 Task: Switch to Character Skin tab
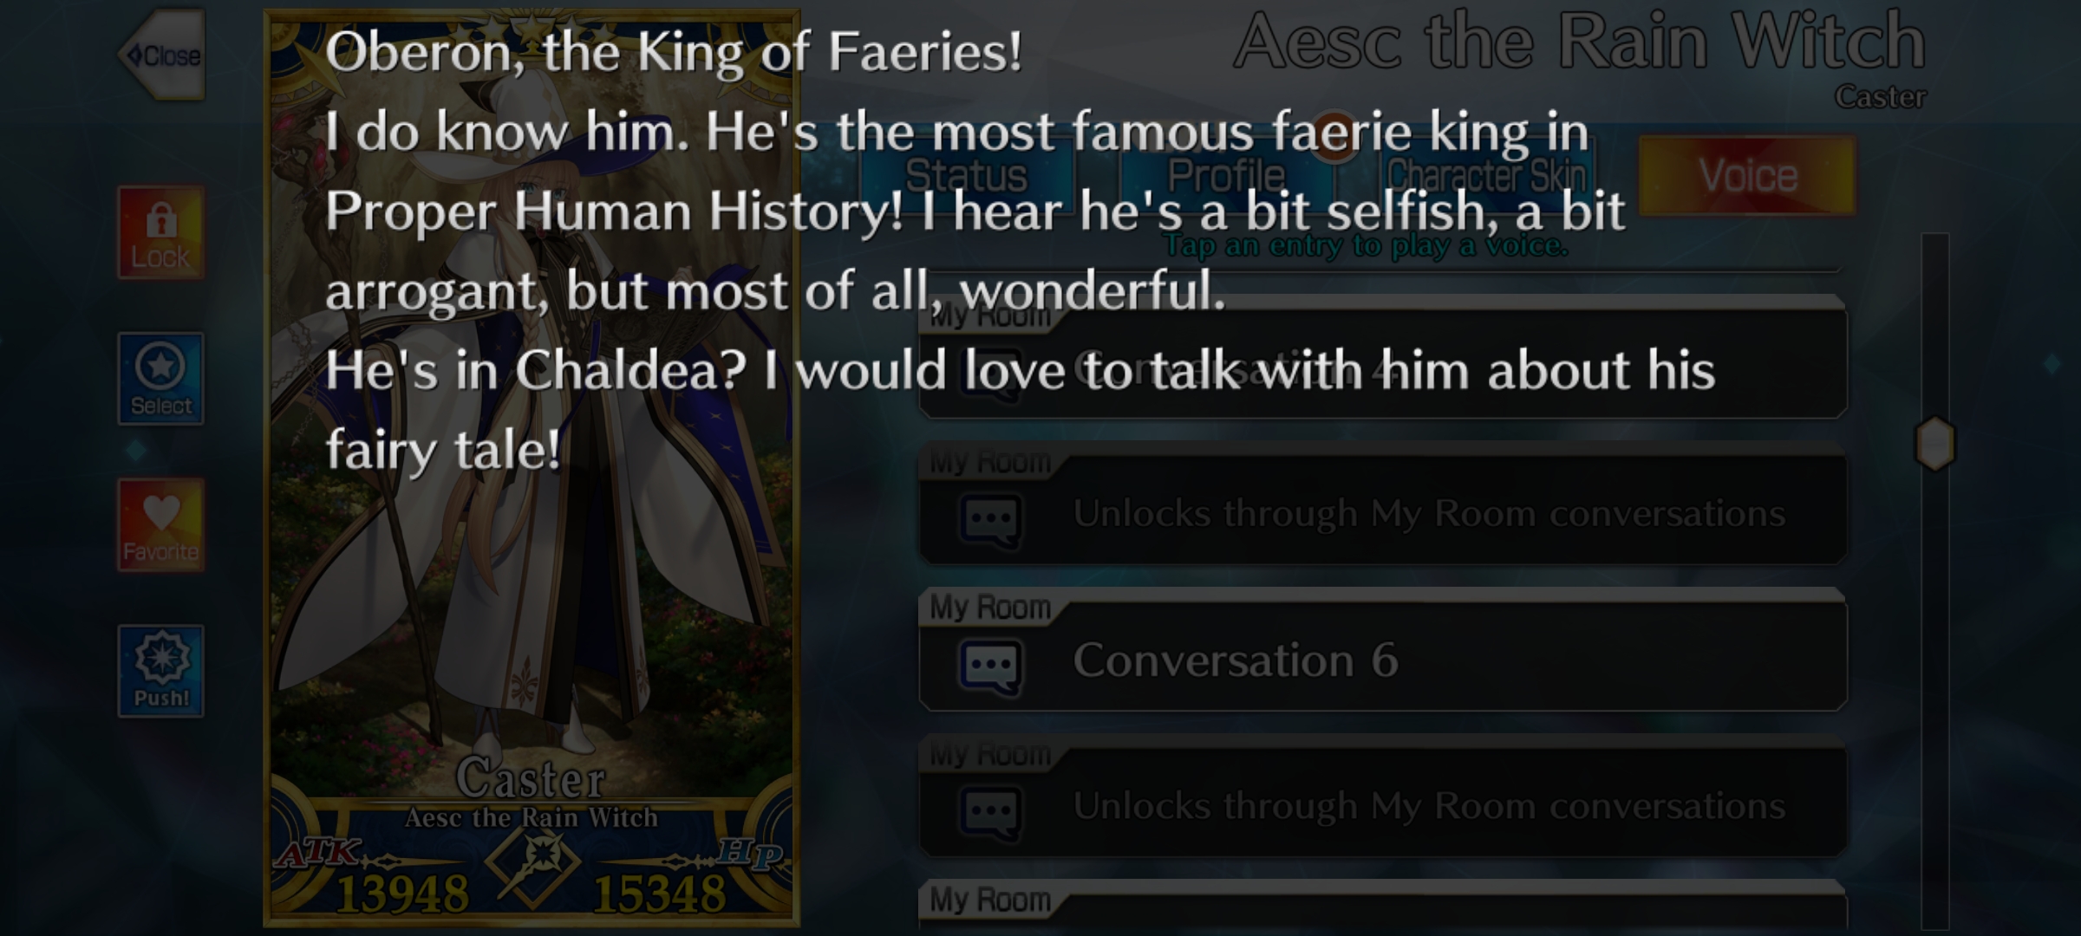point(1487,176)
